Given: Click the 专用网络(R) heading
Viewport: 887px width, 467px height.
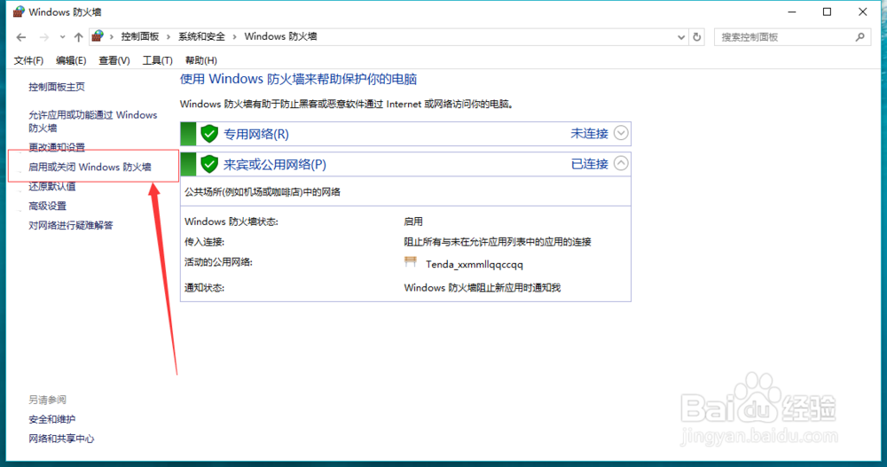Looking at the screenshot, I should [x=256, y=134].
